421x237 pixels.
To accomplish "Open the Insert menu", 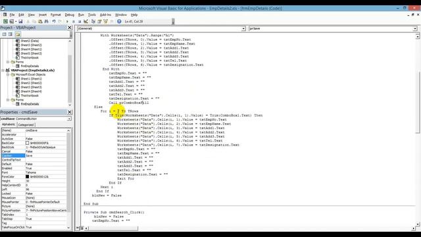I will pos(43,14).
